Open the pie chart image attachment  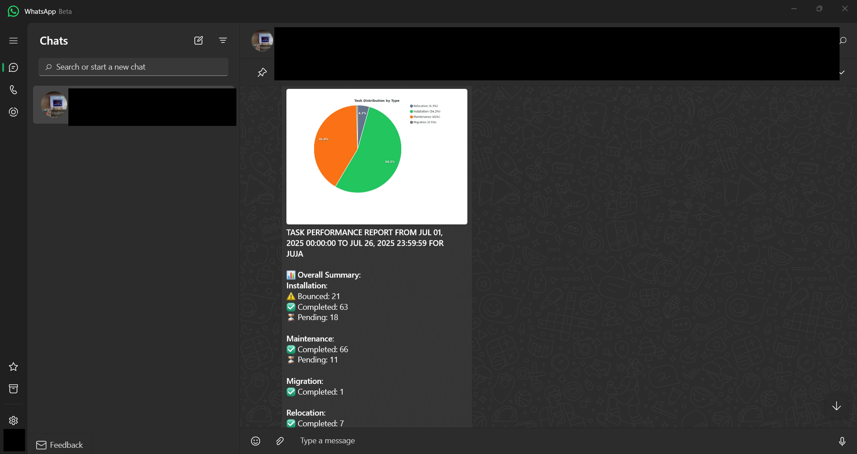pyautogui.click(x=377, y=156)
